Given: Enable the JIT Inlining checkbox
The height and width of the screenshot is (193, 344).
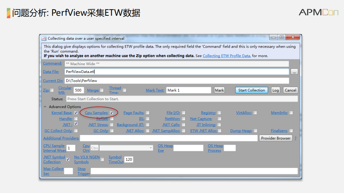Looking at the screenshot, I should click(219, 125).
